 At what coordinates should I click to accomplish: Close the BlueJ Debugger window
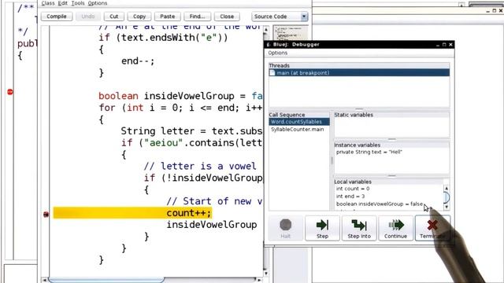tap(450, 45)
